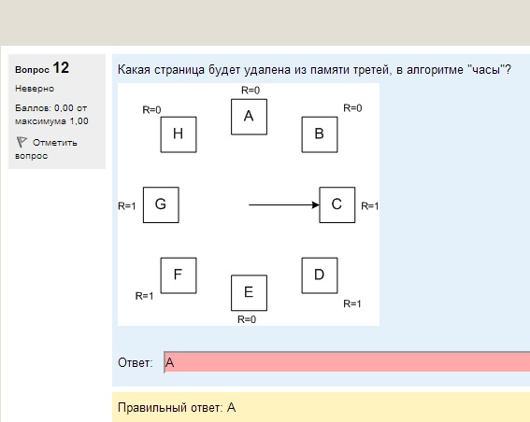Click the flag icon to mark question
The width and height of the screenshot is (530, 422).
point(21,142)
